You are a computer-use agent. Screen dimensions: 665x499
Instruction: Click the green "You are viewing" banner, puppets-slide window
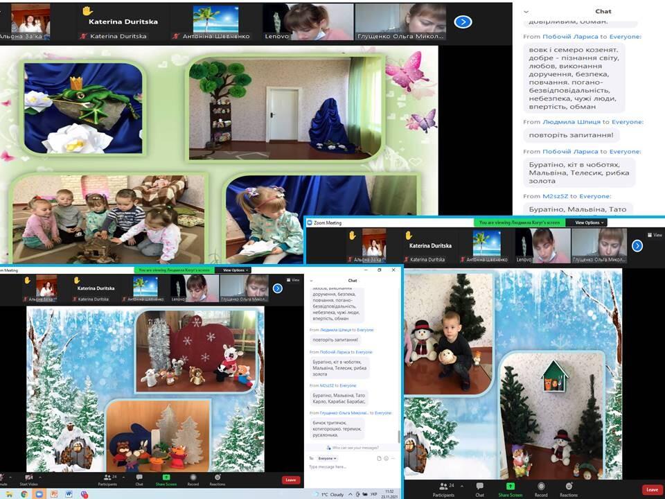point(175,270)
